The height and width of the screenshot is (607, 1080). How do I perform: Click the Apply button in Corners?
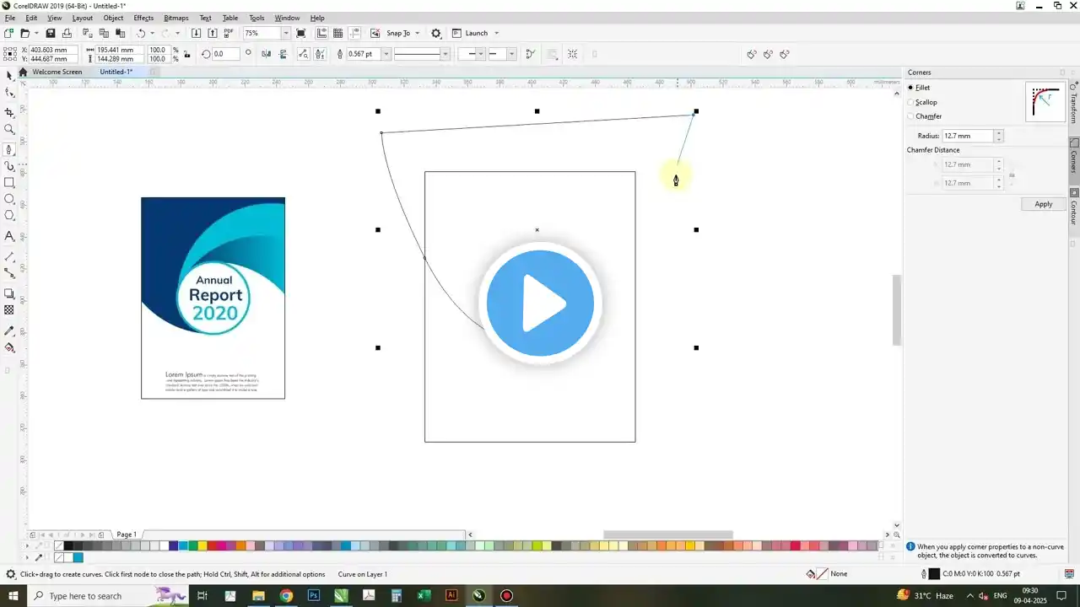point(1044,204)
